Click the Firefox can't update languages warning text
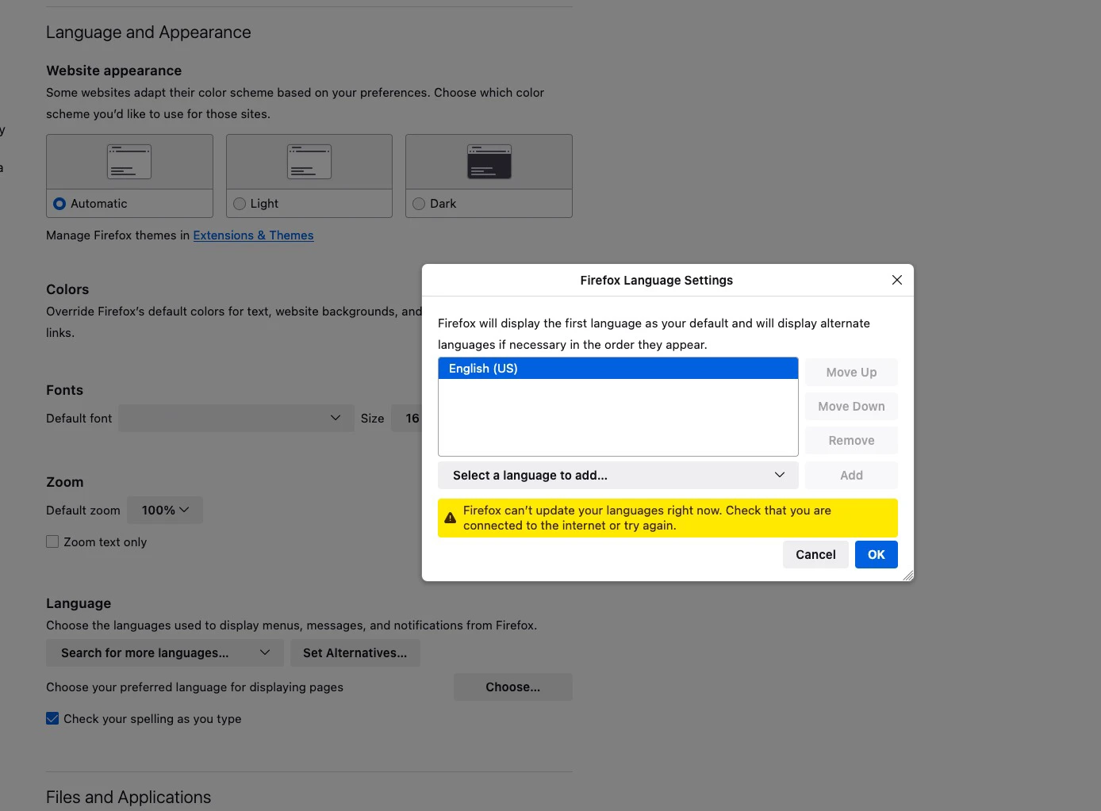This screenshot has height=811, width=1101. [x=647, y=518]
